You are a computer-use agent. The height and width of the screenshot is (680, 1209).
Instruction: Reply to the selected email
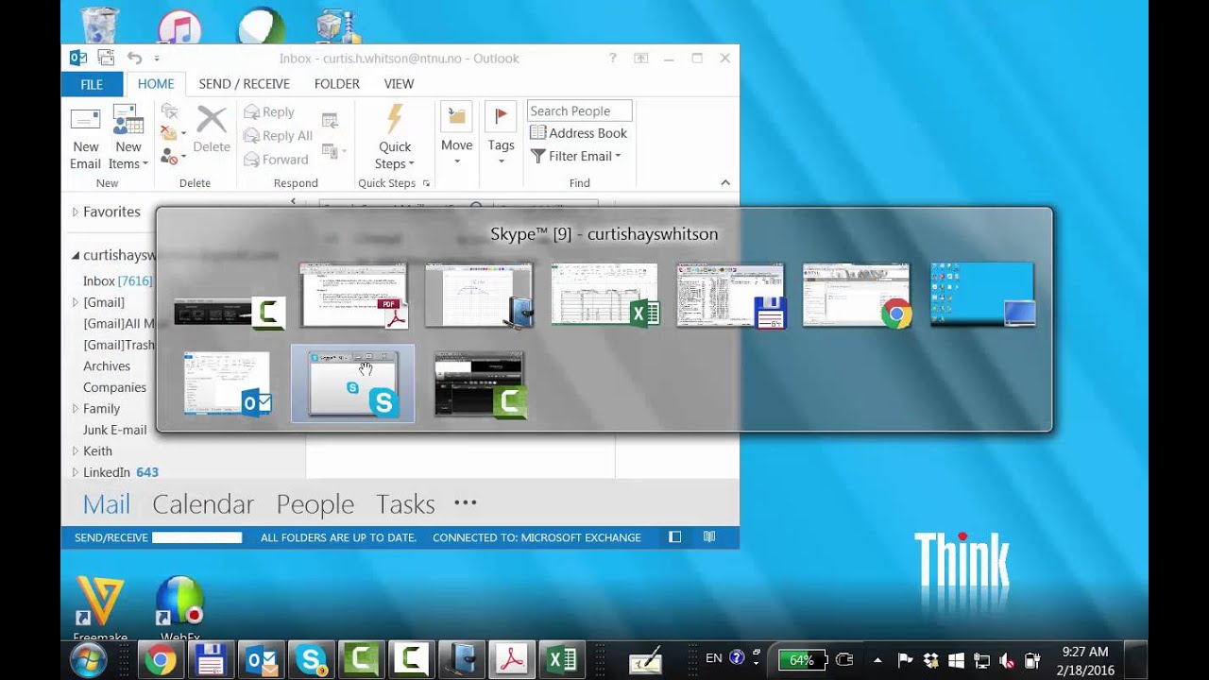point(269,111)
